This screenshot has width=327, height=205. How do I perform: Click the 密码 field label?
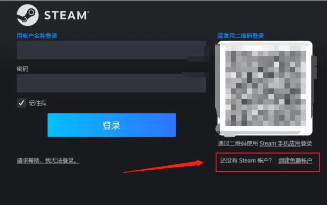(x=22, y=69)
